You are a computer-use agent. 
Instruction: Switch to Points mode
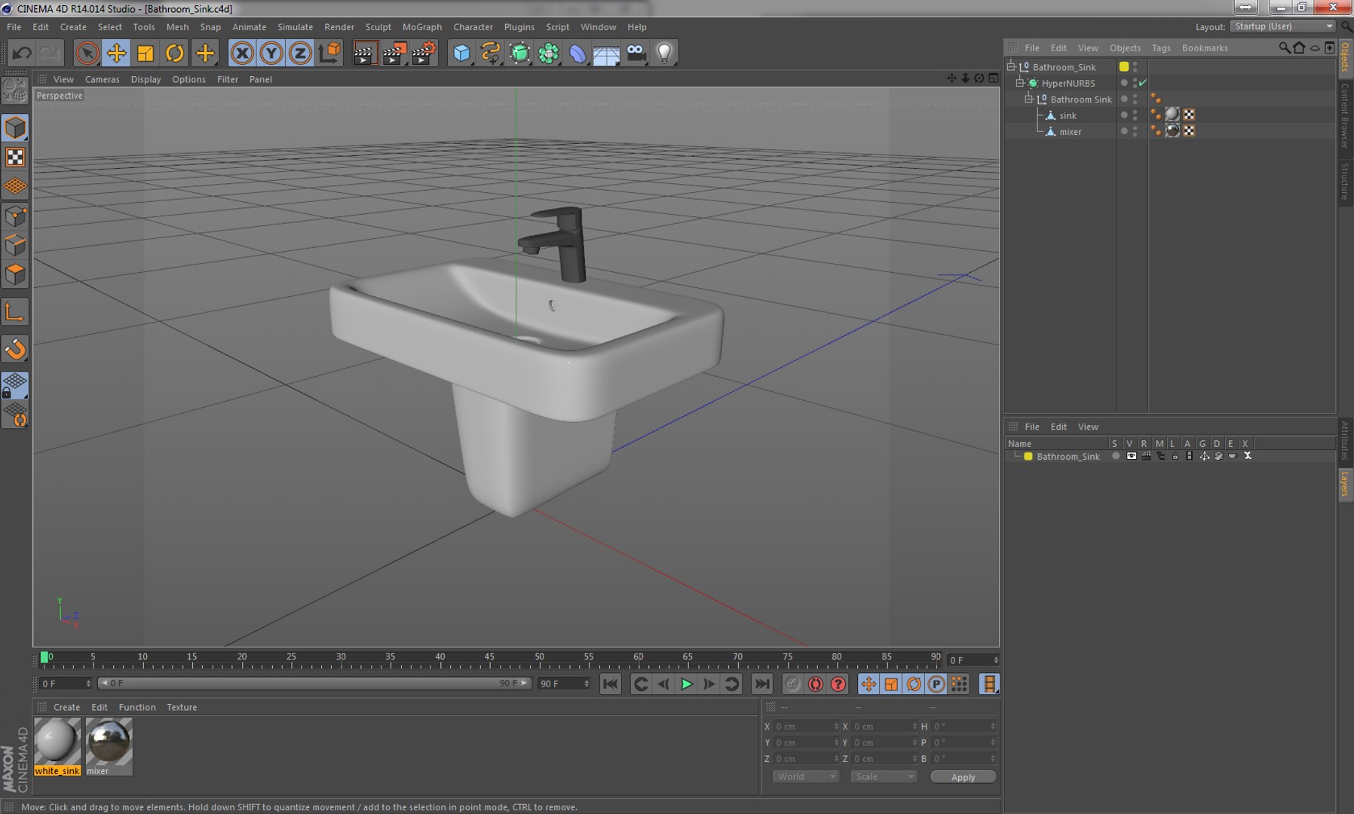15,216
